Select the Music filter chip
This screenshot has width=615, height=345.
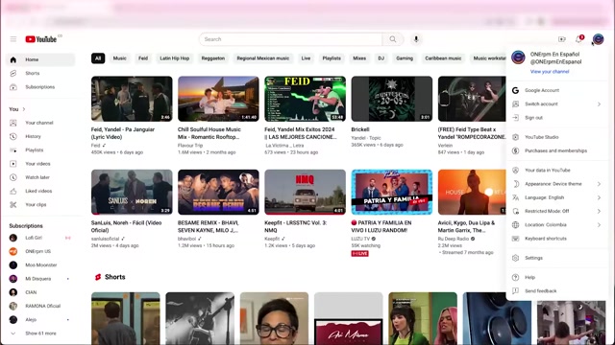pos(119,58)
